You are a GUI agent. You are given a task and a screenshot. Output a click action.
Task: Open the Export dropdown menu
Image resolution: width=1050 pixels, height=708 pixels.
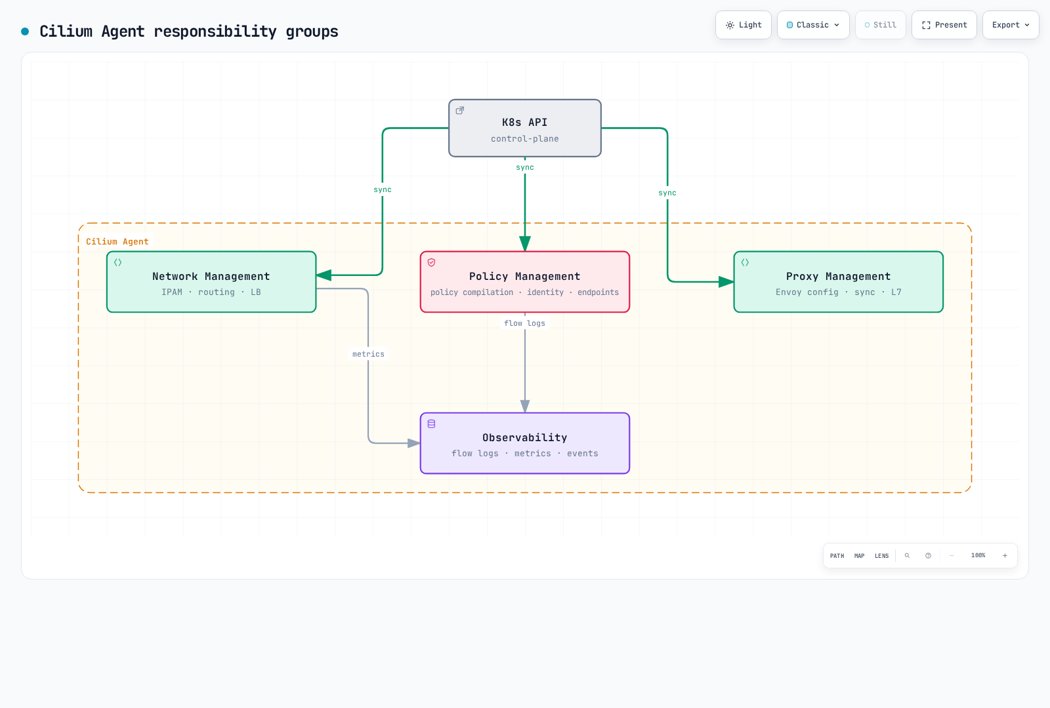[x=1011, y=25]
